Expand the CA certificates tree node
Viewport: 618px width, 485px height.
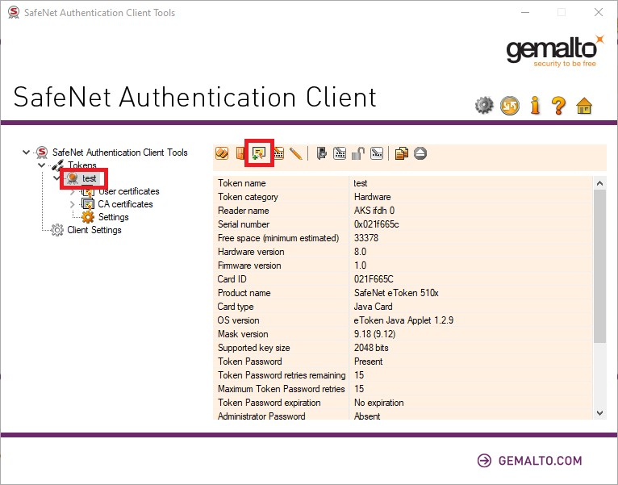[x=73, y=204]
